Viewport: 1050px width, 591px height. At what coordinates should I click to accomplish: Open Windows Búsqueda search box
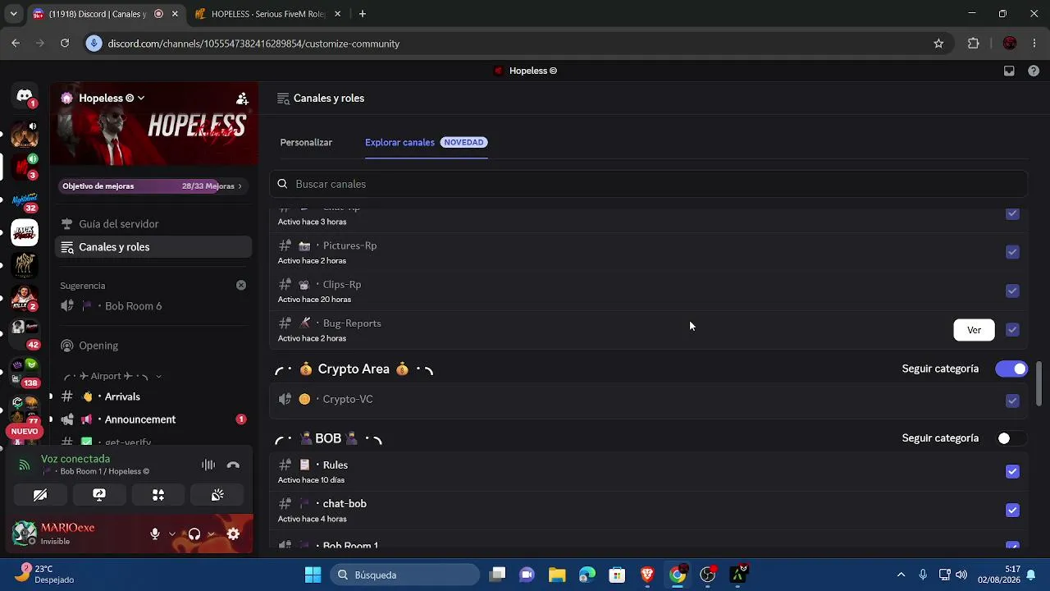coord(406,575)
